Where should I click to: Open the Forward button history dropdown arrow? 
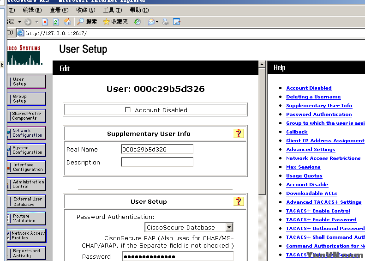point(36,22)
